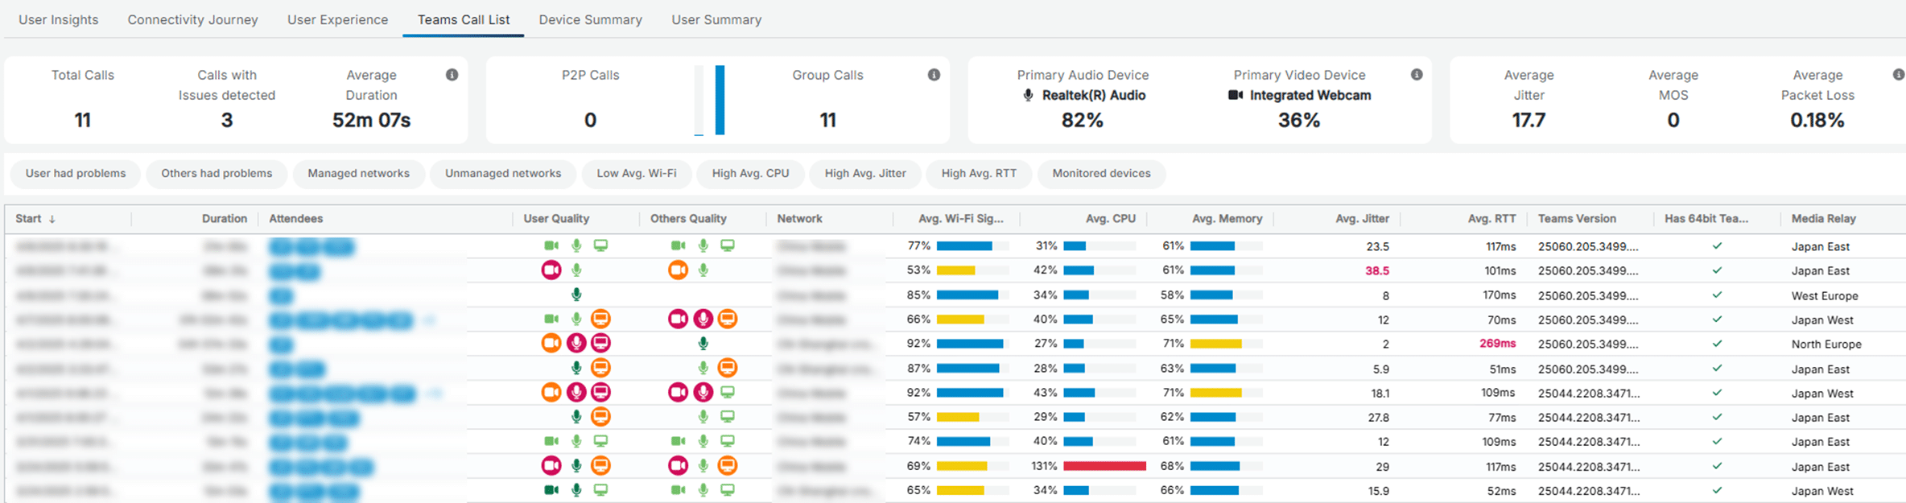Switch to the Device Summary tab
The height and width of the screenshot is (503, 1906).
point(590,19)
